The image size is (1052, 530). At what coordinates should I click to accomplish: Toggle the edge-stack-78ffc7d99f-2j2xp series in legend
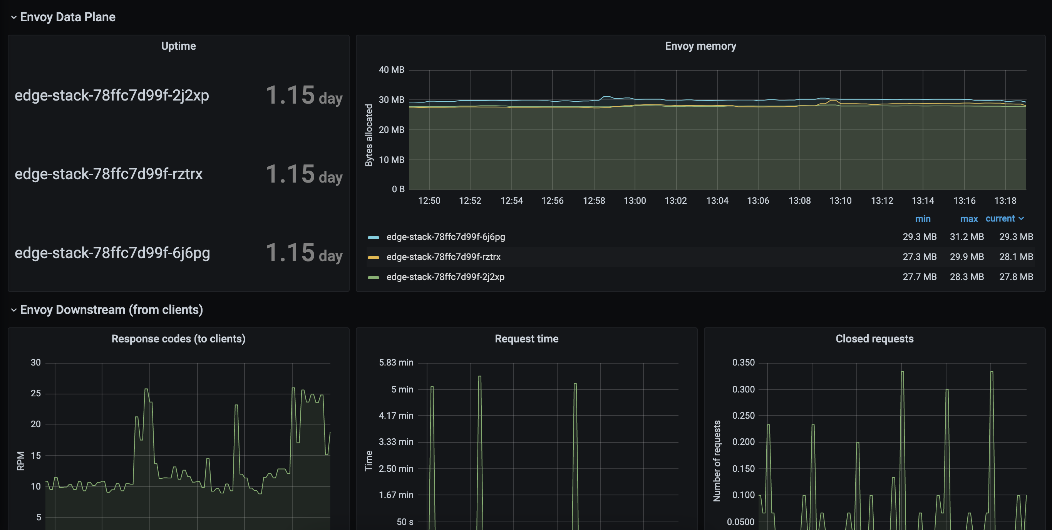tap(445, 277)
